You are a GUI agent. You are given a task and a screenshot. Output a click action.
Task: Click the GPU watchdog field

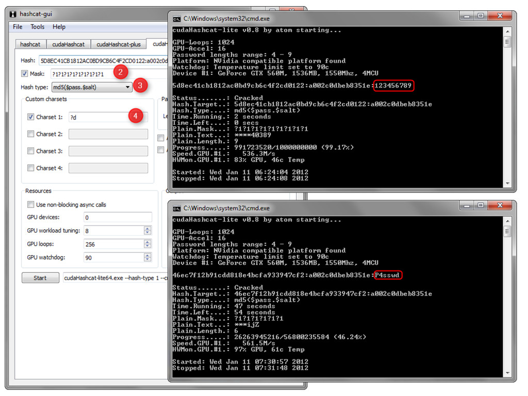coord(114,258)
